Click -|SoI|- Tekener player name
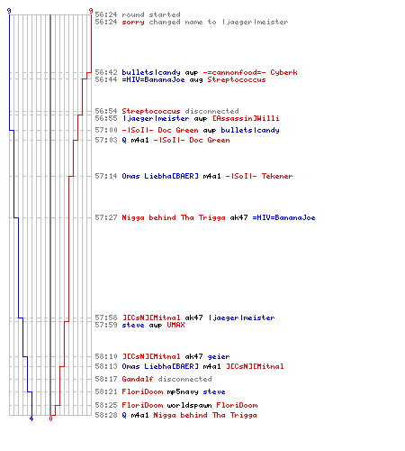405x451 pixels. tap(259, 176)
